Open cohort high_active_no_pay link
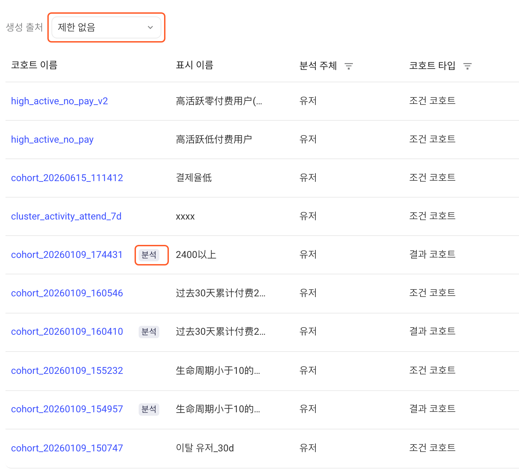Viewport: 519px width, 474px height. 52,140
